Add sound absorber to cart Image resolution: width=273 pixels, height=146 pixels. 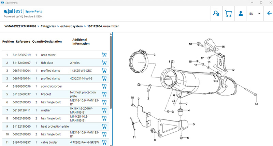click(104, 87)
